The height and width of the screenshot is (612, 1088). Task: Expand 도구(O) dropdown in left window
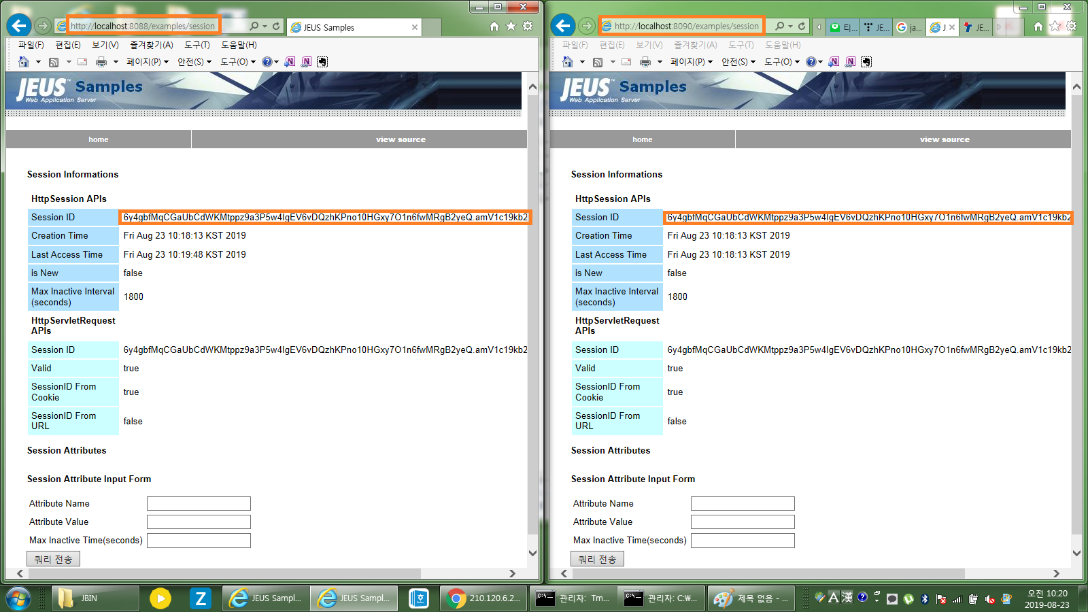238,62
